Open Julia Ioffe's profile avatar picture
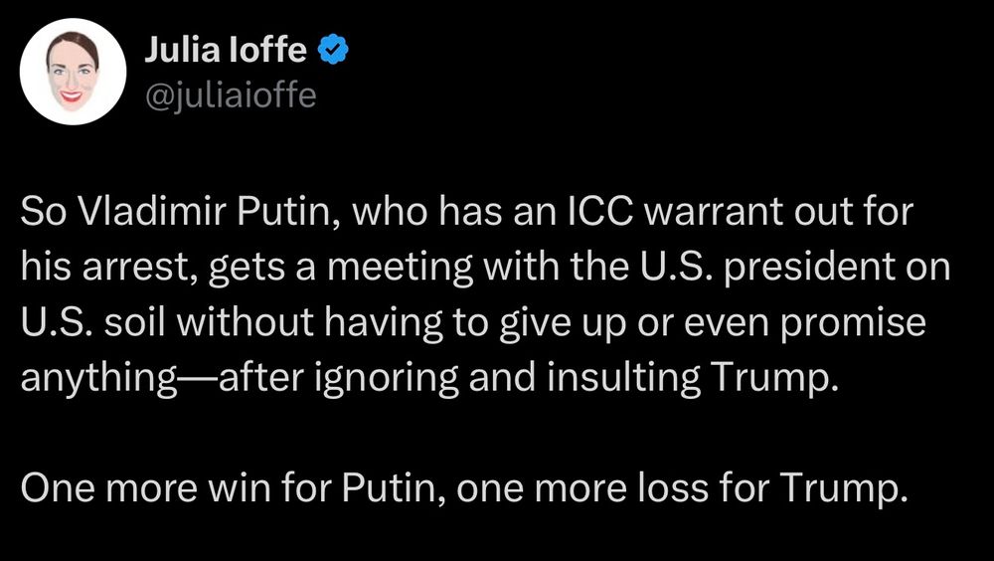The image size is (994, 561). (x=73, y=71)
